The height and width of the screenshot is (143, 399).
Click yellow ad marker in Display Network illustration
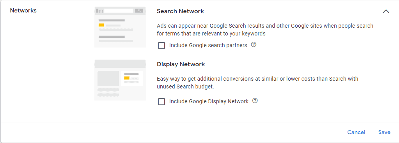pos(127,78)
